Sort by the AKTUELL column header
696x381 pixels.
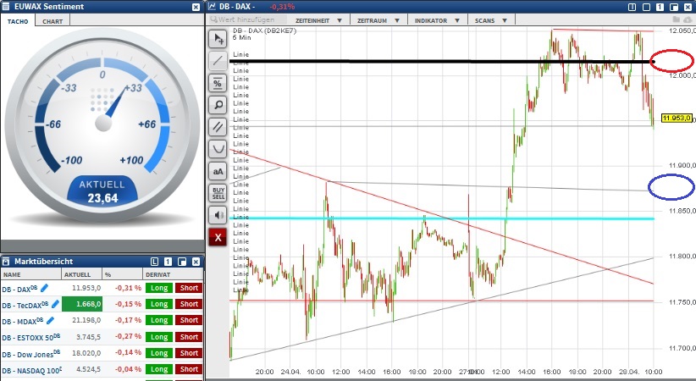click(81, 274)
